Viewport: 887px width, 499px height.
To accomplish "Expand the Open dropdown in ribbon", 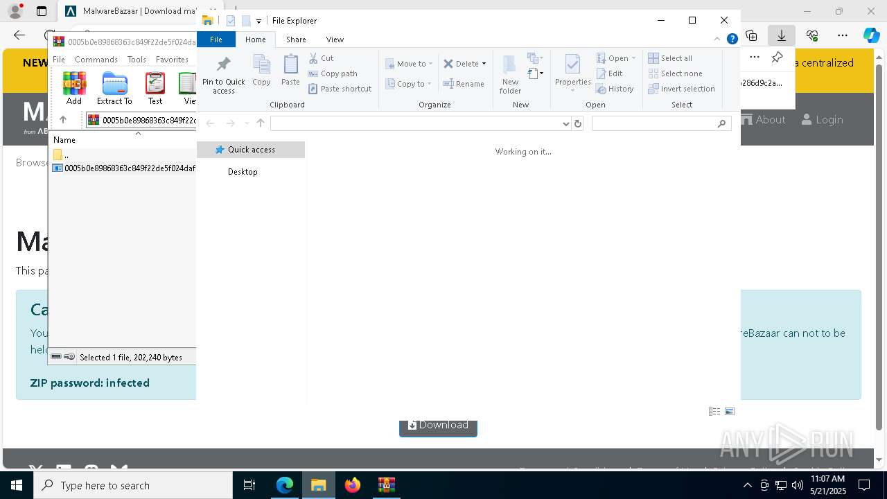I will coord(633,58).
